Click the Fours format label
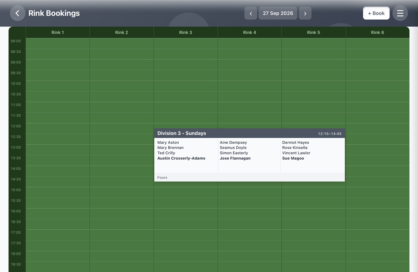The image size is (418, 272). click(162, 178)
